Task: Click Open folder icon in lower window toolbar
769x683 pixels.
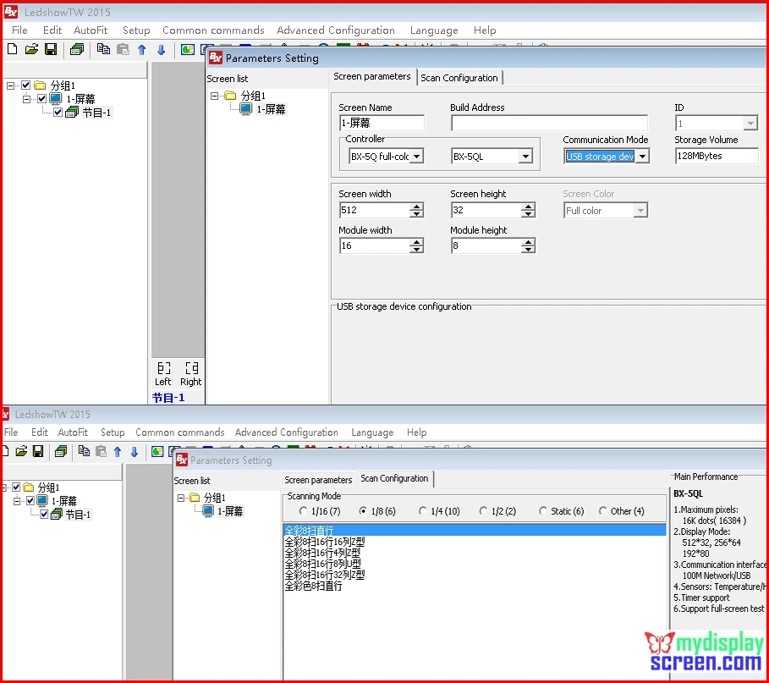Action: pos(21,451)
